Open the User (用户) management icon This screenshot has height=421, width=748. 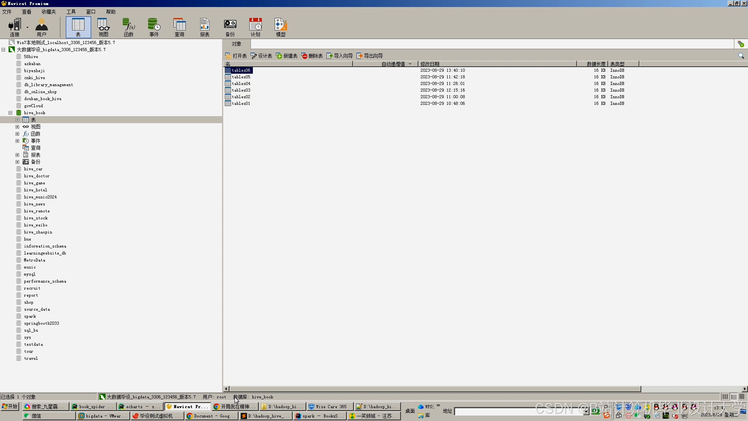pyautogui.click(x=41, y=27)
